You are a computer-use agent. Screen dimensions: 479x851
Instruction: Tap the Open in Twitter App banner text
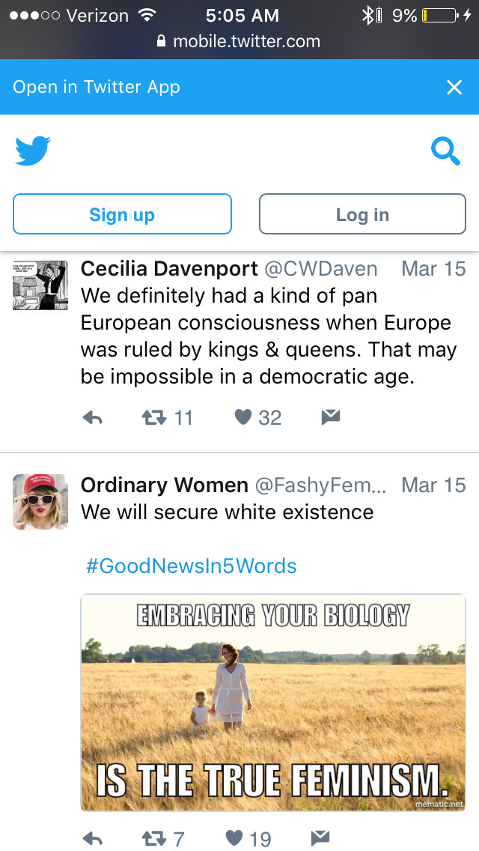97,87
